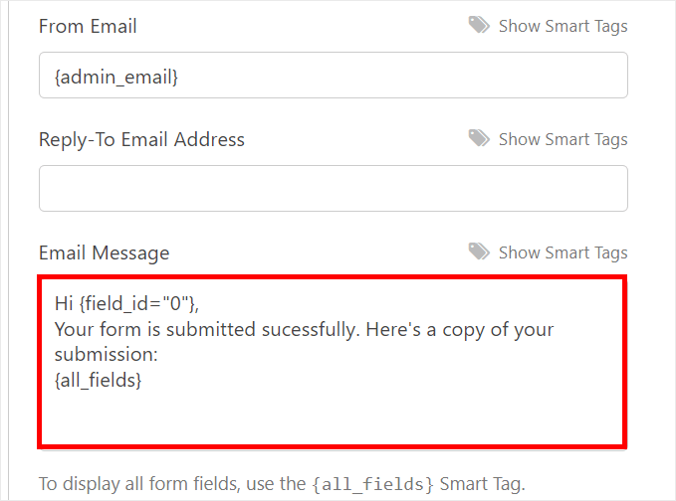Show Smart Tags for From Email

563,26
